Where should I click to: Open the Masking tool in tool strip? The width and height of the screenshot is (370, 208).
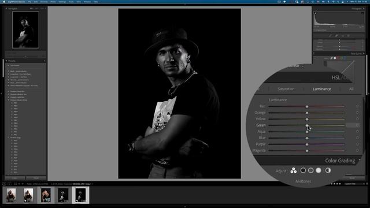(x=348, y=36)
